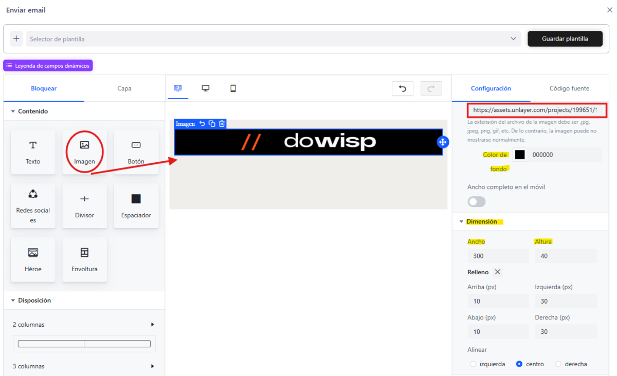The width and height of the screenshot is (617, 376).
Task: Click the Derecha padding field
Action: pos(566,332)
